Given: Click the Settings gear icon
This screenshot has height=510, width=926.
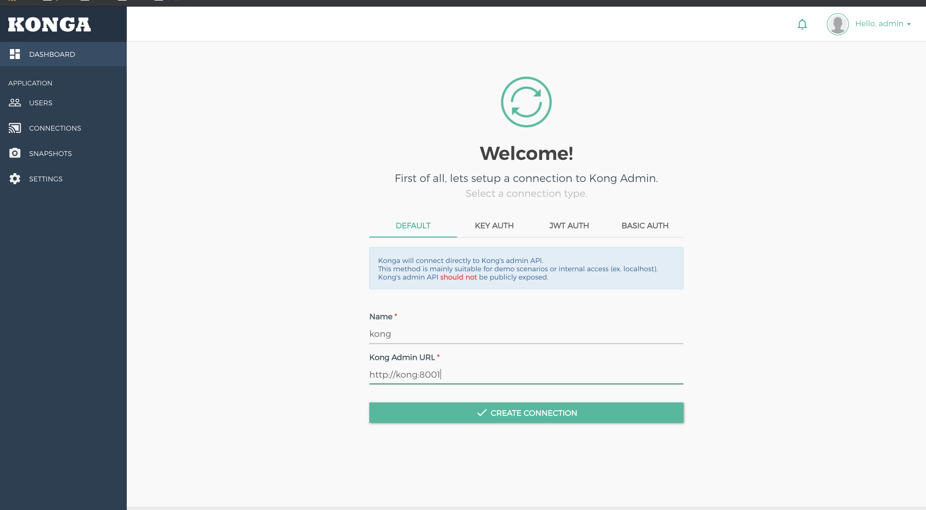Looking at the screenshot, I should click(x=15, y=179).
